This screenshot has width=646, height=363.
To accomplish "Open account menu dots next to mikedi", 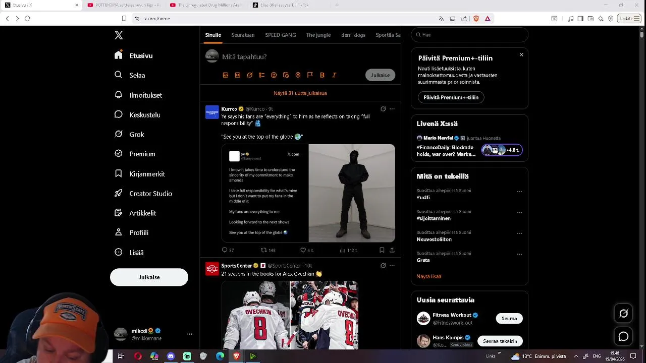I will 190,334.
